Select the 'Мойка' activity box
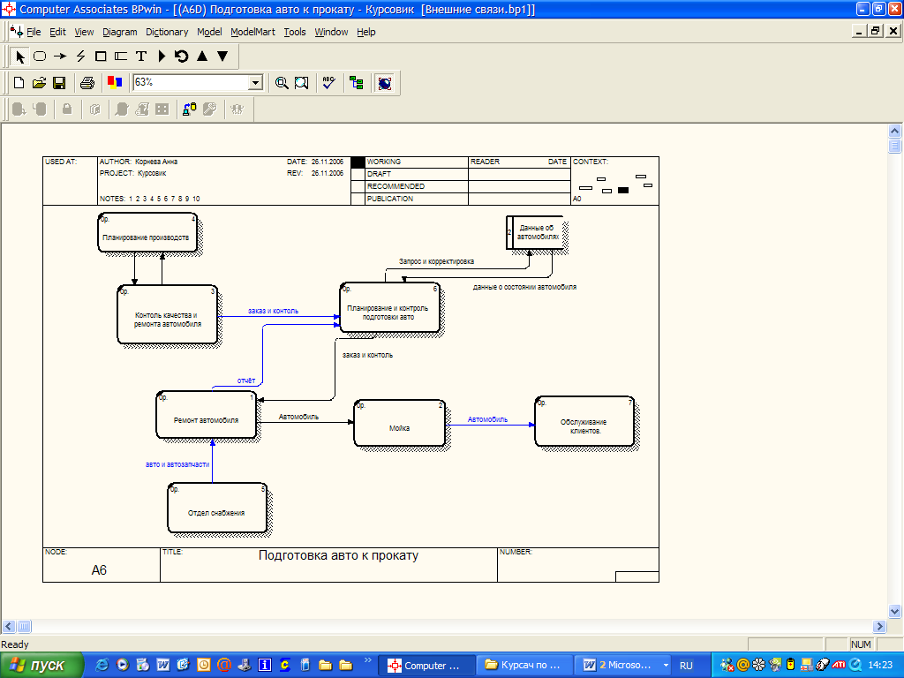 [399, 423]
